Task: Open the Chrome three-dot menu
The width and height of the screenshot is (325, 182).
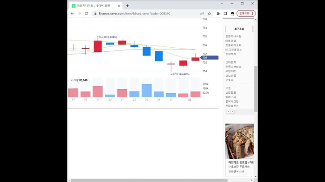Action: [253, 14]
